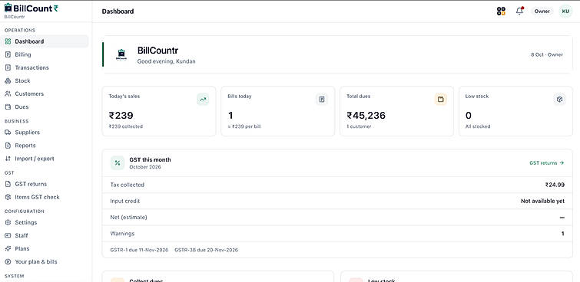Click '1 customer' under Total dues
Viewport: 580px width, 282px height.
tap(359, 126)
